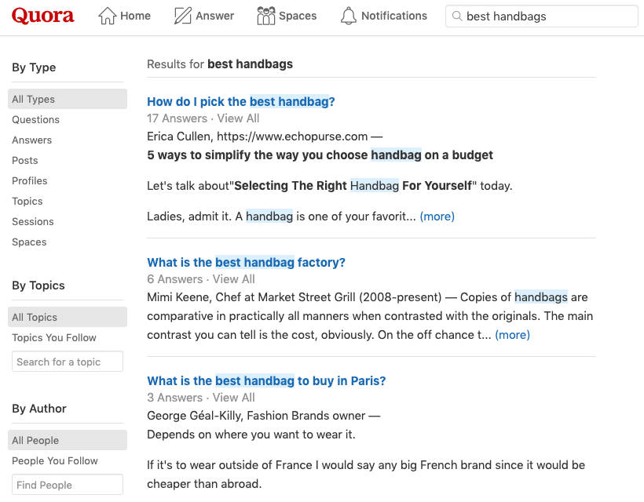Expand (more) on Mimi Keene's answer
Image resolution: width=644 pixels, height=502 pixels.
click(513, 335)
